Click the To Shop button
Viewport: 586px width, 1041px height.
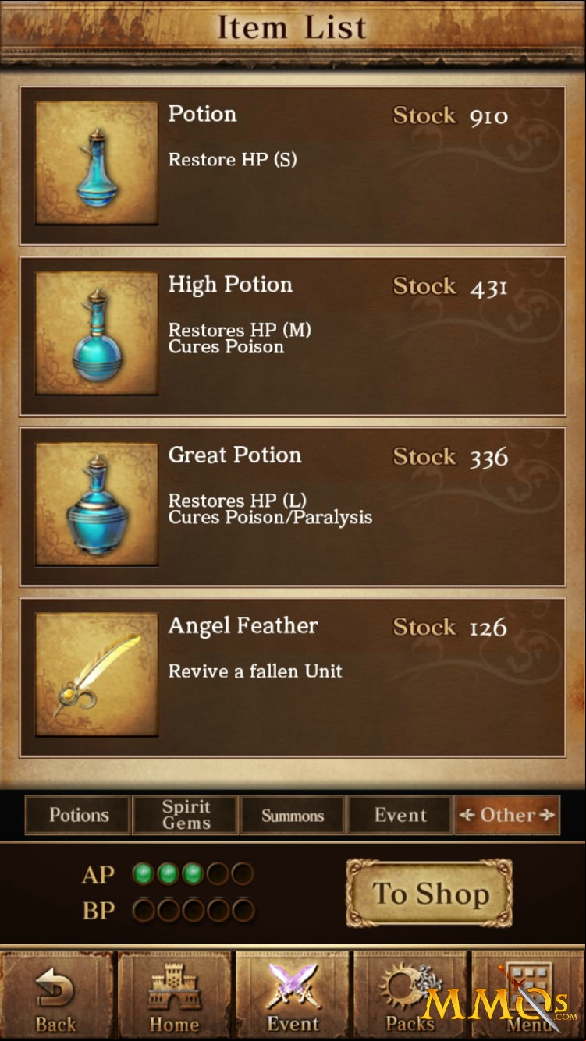coord(430,894)
